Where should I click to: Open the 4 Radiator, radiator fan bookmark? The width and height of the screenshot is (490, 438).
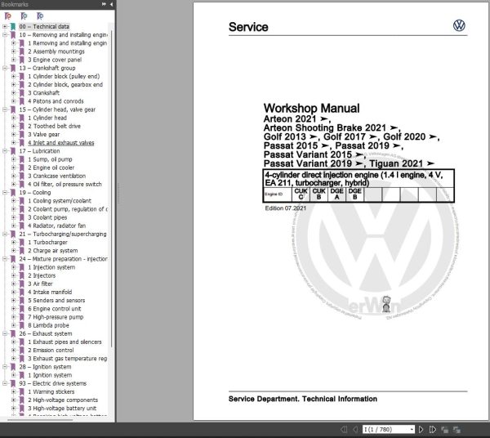57,226
